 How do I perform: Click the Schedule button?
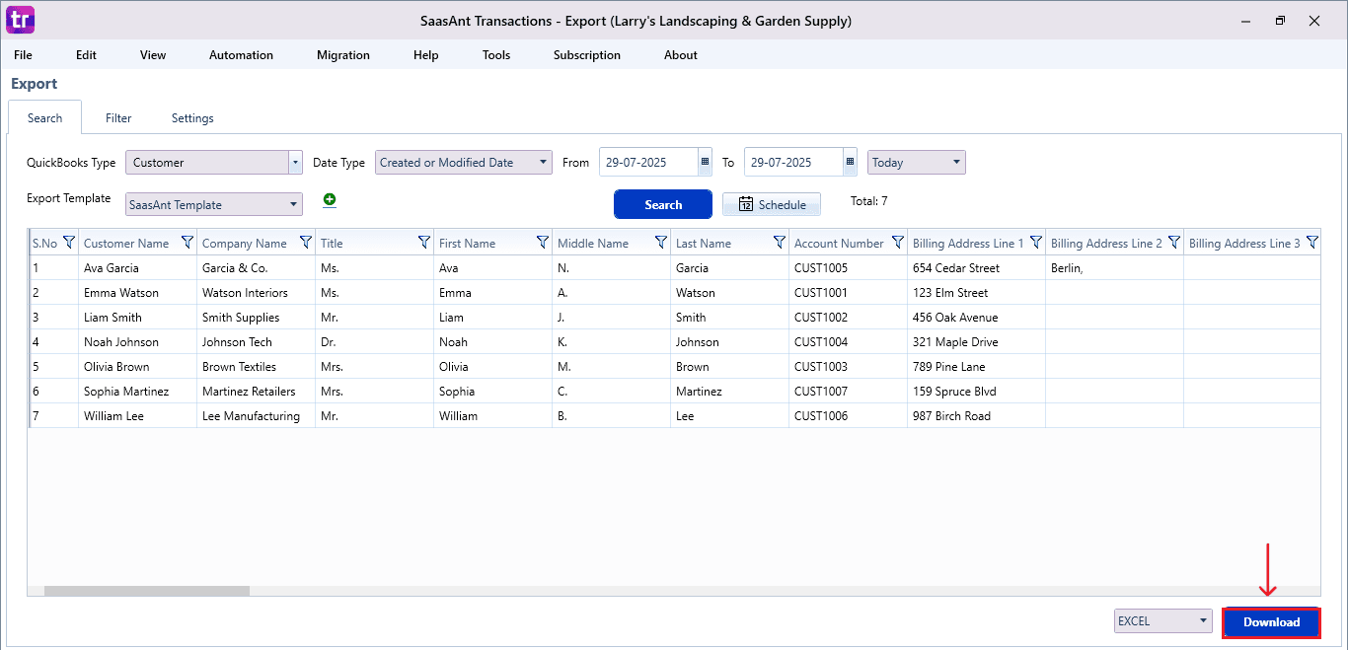point(772,205)
